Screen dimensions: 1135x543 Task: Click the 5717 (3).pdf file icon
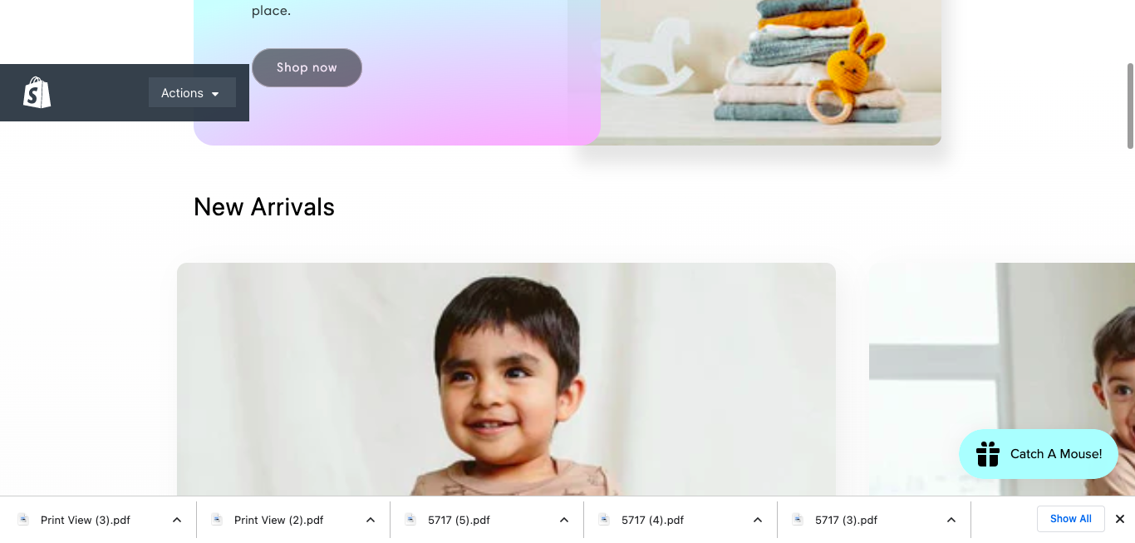[798, 520]
